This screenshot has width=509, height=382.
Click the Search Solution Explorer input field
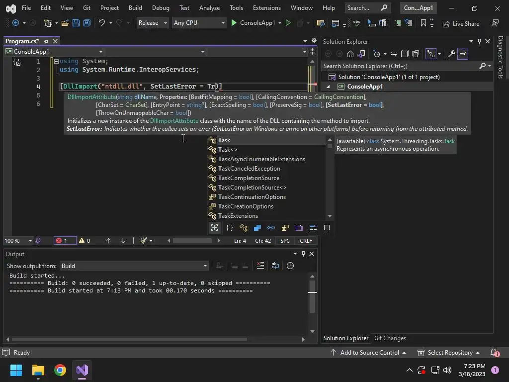(x=400, y=66)
